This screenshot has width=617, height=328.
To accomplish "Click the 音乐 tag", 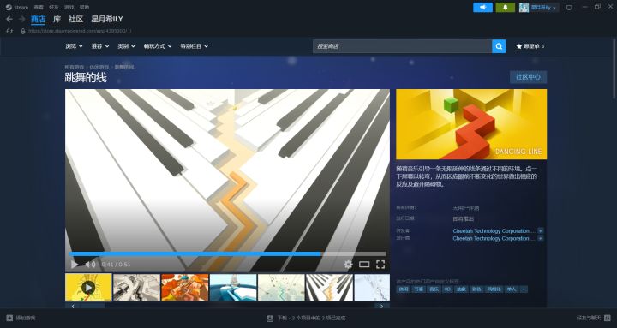I will [434, 289].
